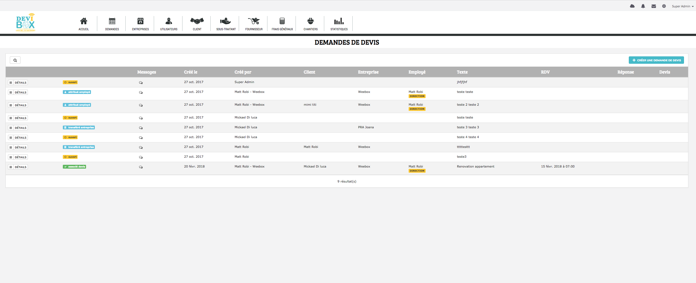Expand the Super Admin user dropdown
This screenshot has width=696, height=283.
683,6
